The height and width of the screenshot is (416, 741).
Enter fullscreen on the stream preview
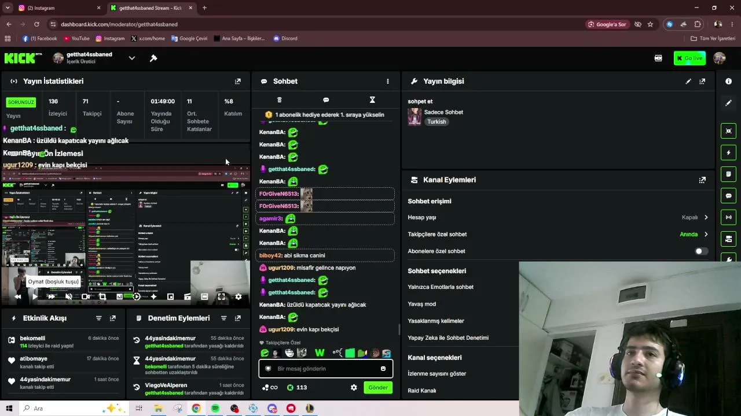click(221, 296)
